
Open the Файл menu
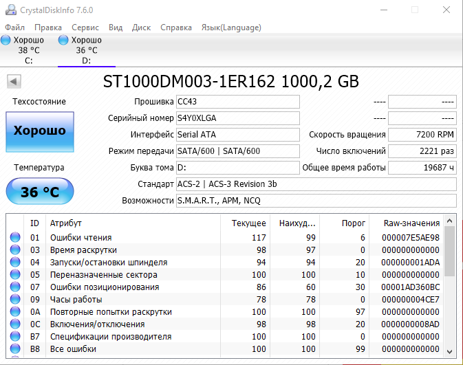point(14,27)
